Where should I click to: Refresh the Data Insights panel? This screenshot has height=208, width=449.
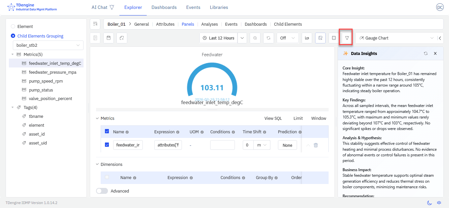426,53
